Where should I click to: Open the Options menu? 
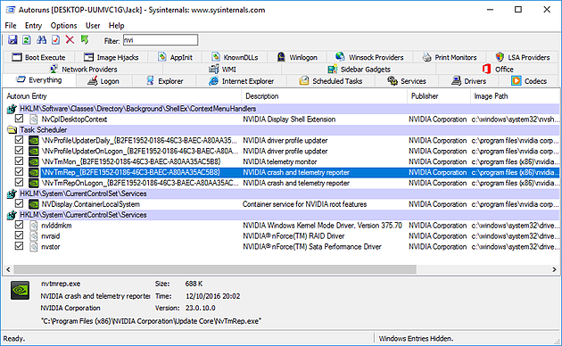(x=63, y=26)
